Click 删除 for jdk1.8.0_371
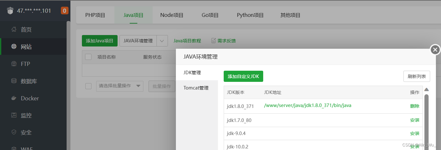 coord(415,106)
